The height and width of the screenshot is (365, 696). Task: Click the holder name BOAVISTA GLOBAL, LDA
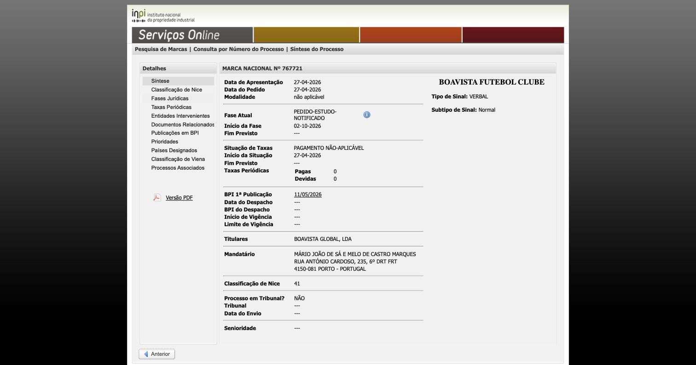(x=323, y=239)
